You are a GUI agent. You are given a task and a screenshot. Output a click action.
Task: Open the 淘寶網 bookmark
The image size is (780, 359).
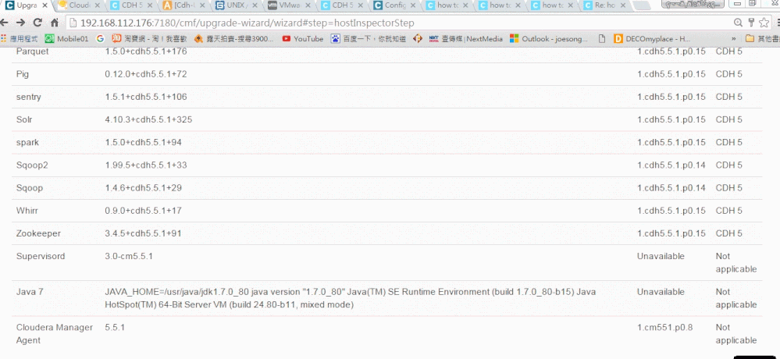coord(149,39)
